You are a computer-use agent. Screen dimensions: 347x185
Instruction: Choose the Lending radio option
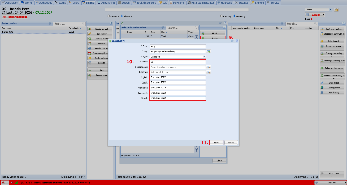(221, 16)
